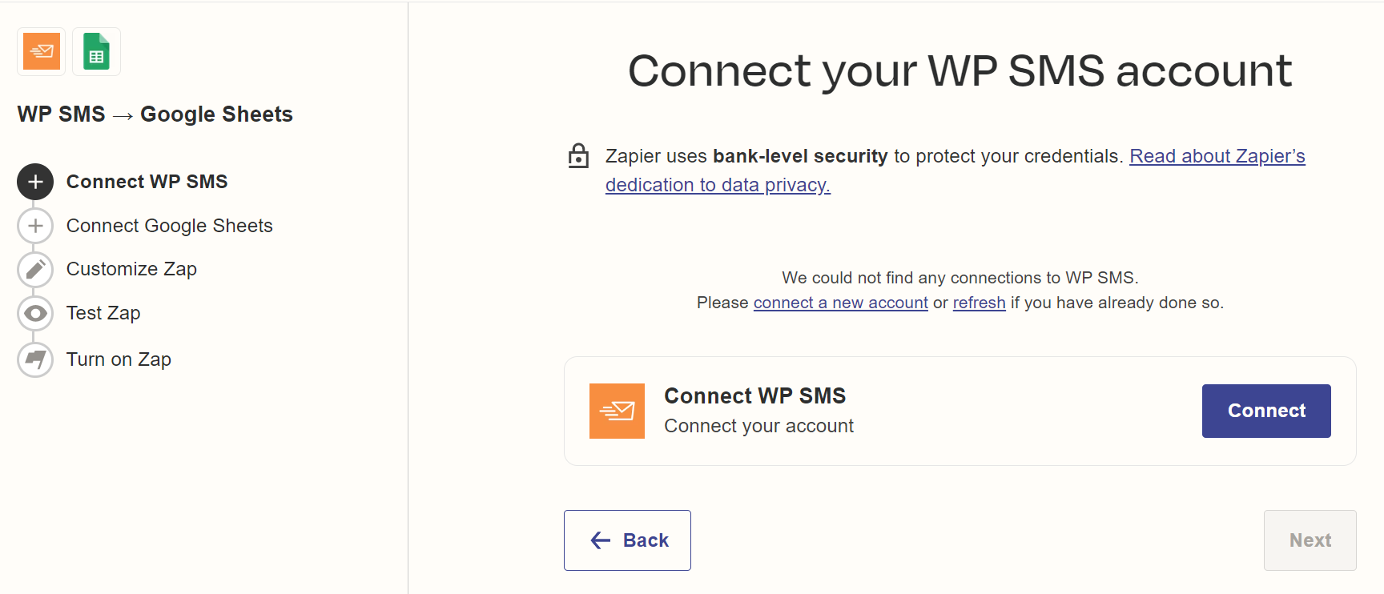Viewport: 1384px width, 594px height.
Task: Click the blue Connect button
Action: tap(1266, 411)
